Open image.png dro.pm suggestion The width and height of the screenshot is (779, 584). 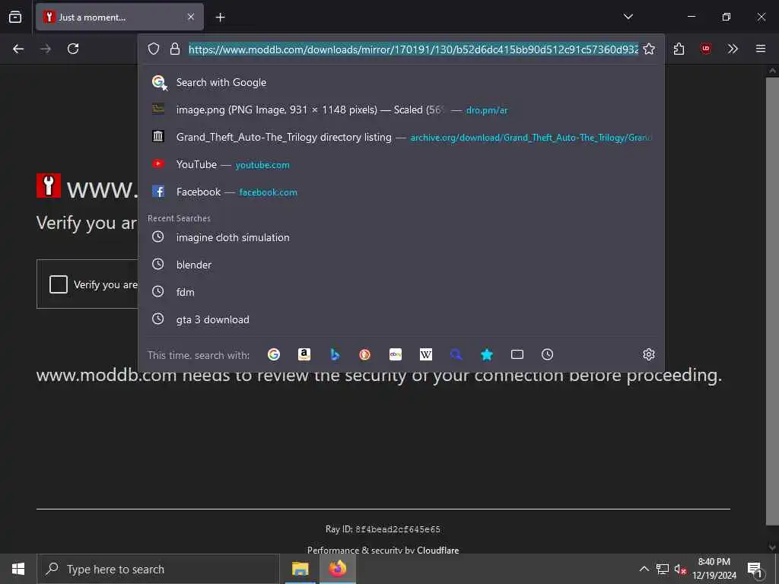pyautogui.click(x=401, y=109)
